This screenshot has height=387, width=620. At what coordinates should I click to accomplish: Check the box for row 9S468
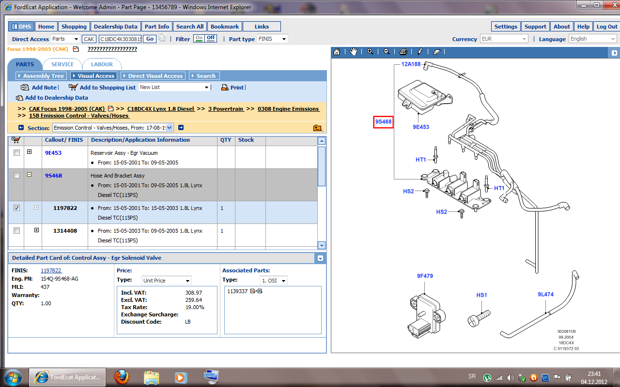(x=17, y=176)
